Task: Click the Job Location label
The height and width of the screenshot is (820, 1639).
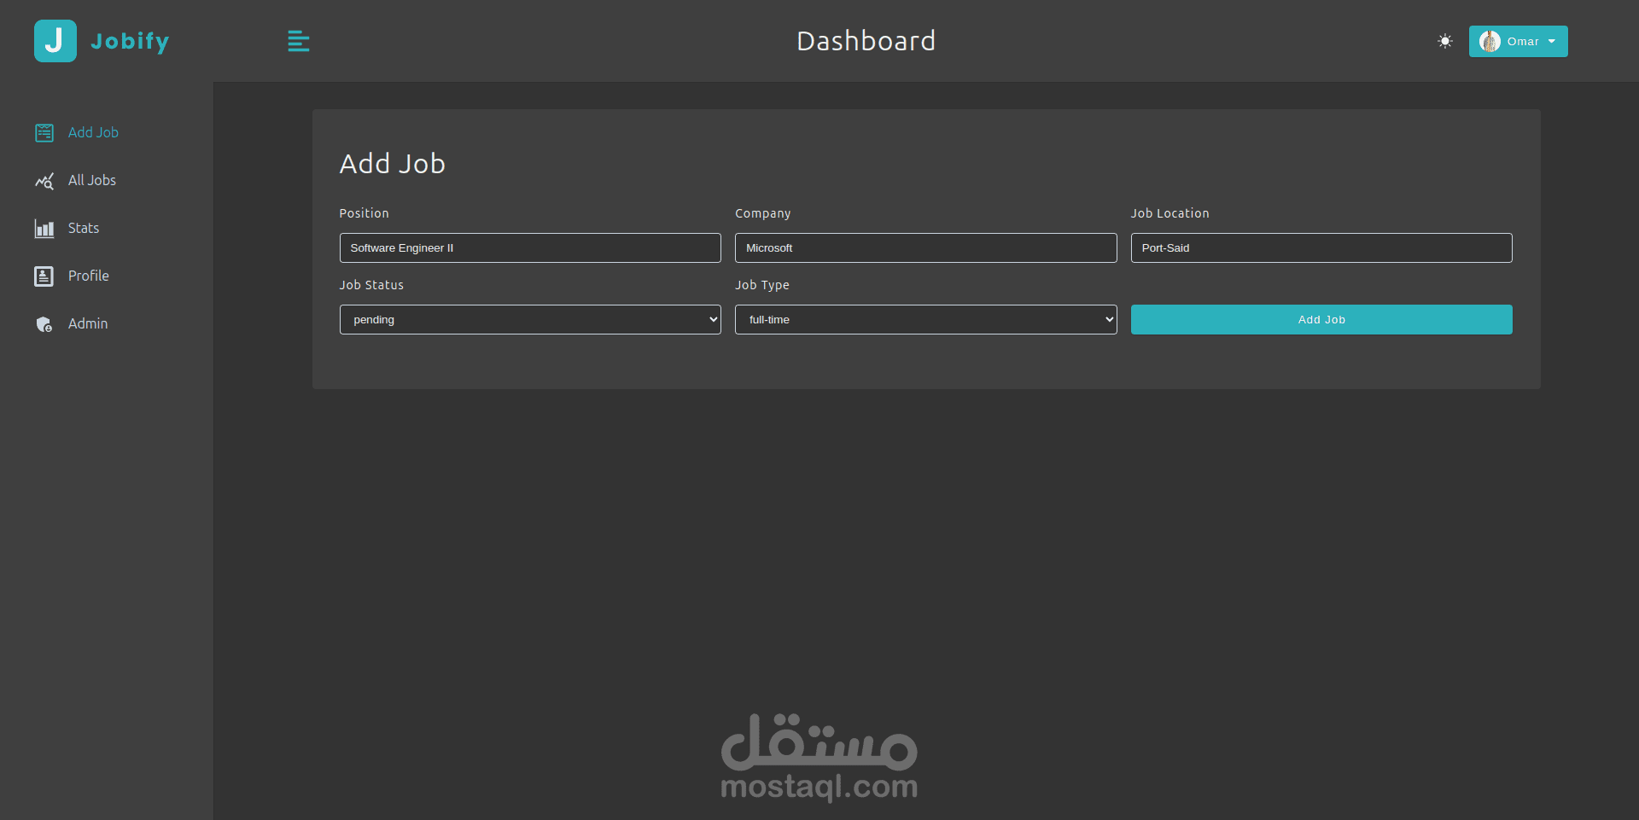Action: pos(1170,213)
